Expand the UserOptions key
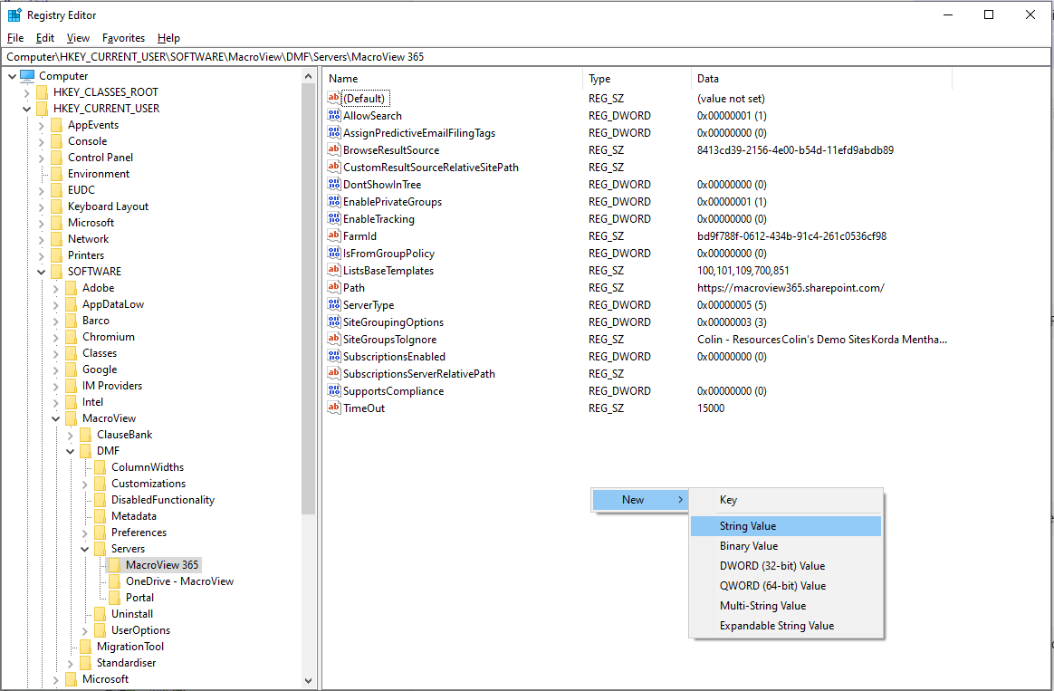 point(85,630)
